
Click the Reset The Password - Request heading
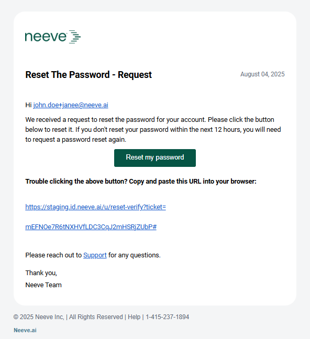point(88,75)
